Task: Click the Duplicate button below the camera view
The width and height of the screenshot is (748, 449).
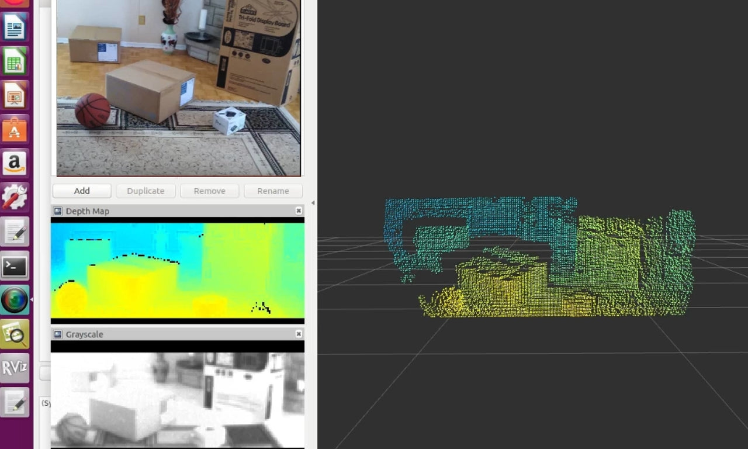Action: (x=145, y=191)
